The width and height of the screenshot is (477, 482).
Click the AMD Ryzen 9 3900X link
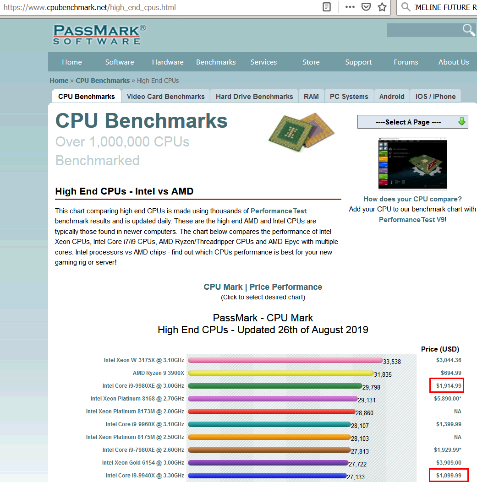coord(159,373)
